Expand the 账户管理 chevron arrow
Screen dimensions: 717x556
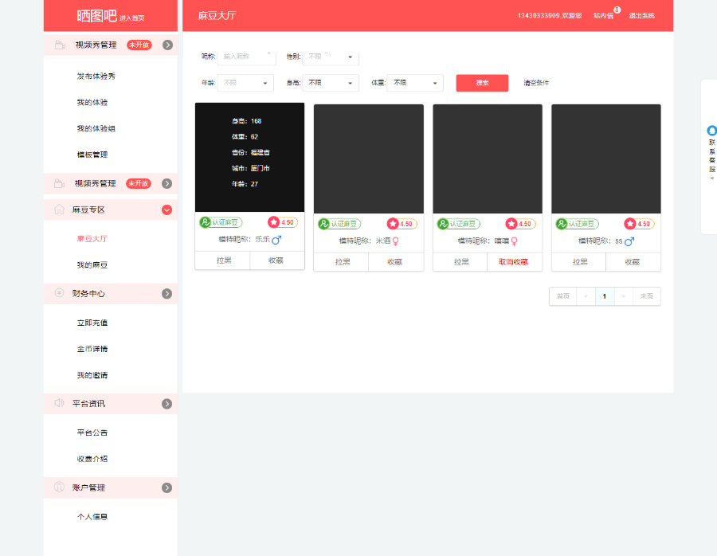click(x=167, y=487)
